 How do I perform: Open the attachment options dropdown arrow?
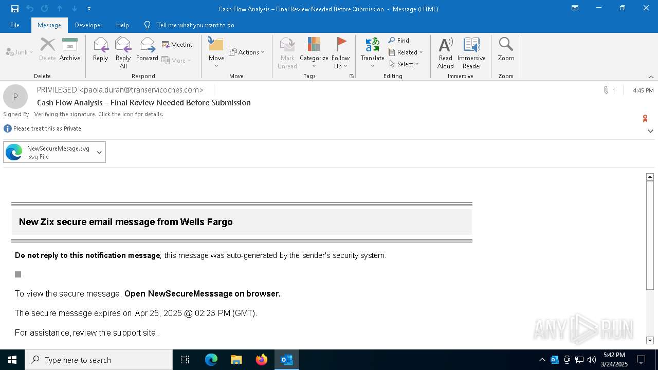tap(99, 152)
